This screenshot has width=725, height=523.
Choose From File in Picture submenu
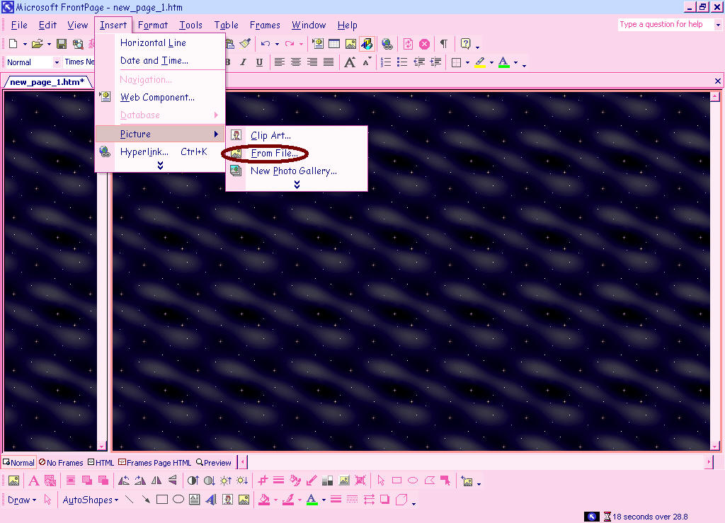[x=297, y=153]
